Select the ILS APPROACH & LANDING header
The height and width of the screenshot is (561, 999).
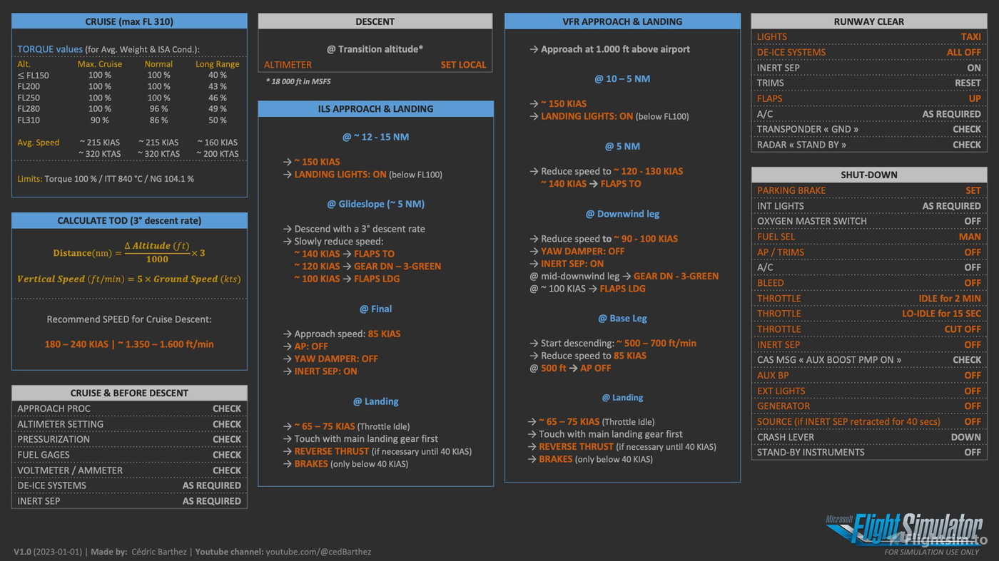click(x=375, y=109)
